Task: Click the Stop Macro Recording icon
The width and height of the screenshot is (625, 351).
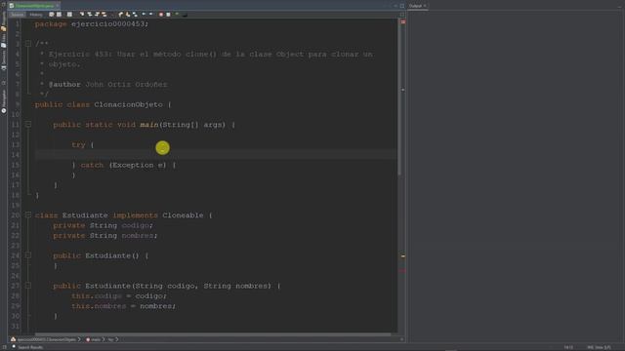Action: click(168, 15)
